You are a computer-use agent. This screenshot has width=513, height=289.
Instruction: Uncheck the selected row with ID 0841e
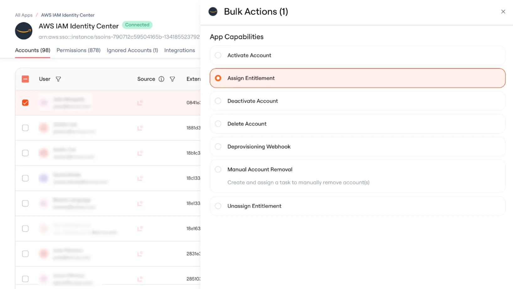pyautogui.click(x=25, y=103)
